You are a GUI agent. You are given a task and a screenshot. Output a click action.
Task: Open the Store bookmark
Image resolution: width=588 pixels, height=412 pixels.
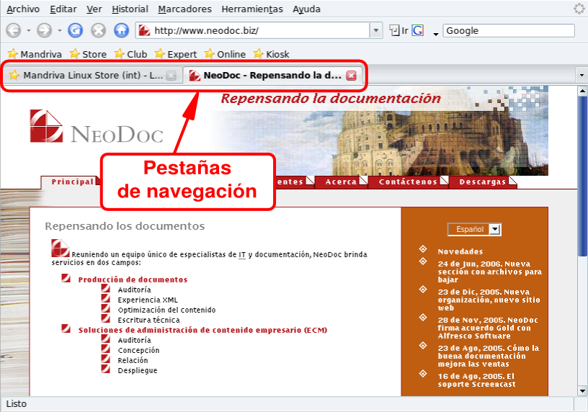click(x=88, y=54)
